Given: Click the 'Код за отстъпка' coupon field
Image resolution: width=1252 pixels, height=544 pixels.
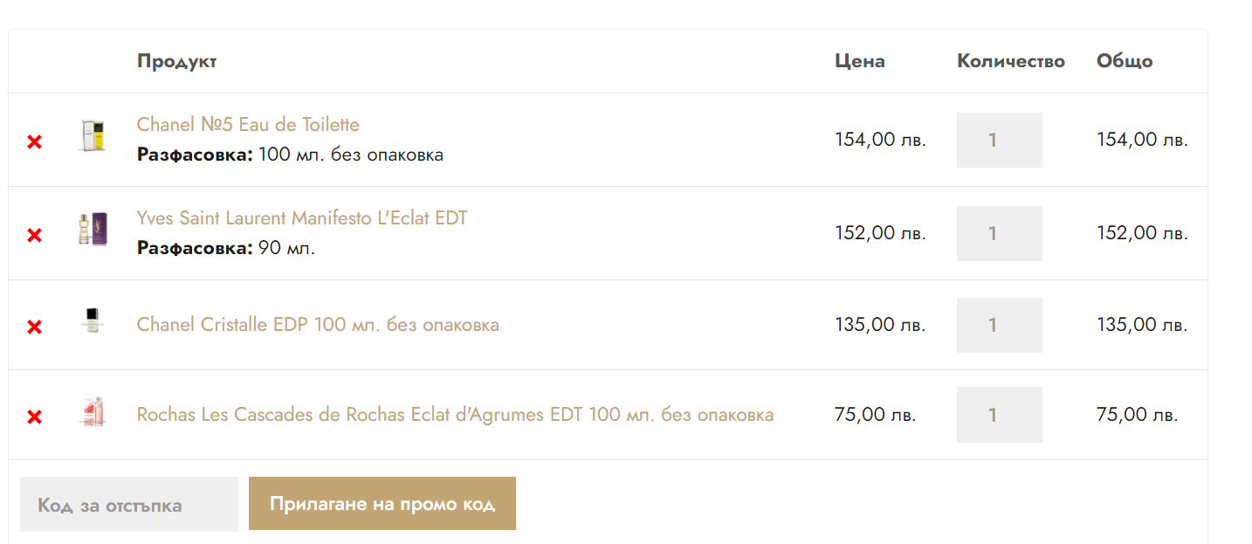Looking at the screenshot, I should tap(128, 505).
